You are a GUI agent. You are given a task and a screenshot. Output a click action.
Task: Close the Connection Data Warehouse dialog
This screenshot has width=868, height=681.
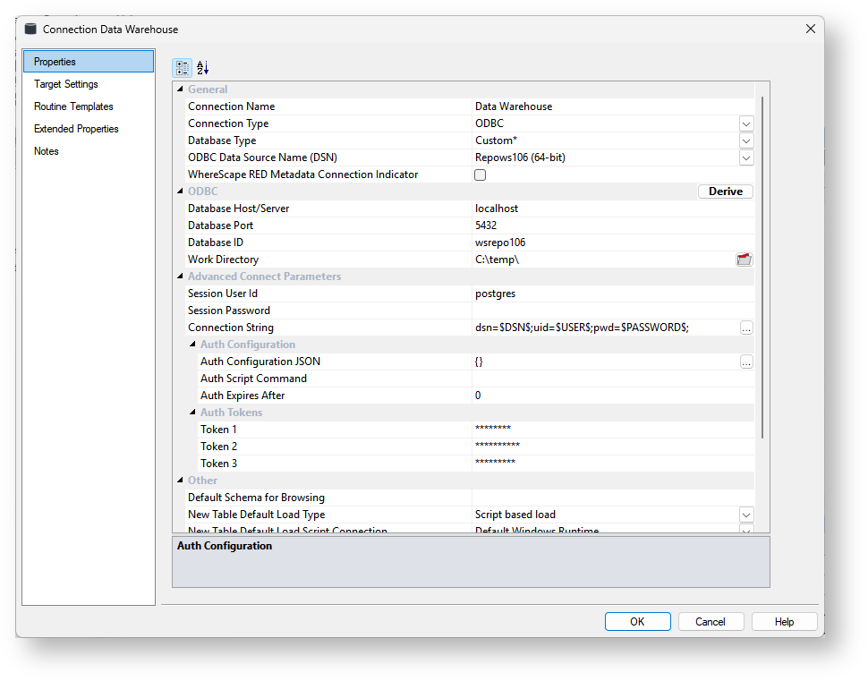811,29
